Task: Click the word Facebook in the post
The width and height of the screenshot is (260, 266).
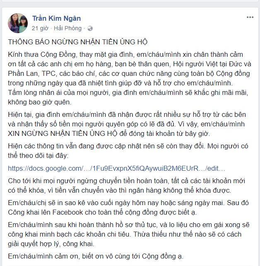Action: (x=67, y=213)
